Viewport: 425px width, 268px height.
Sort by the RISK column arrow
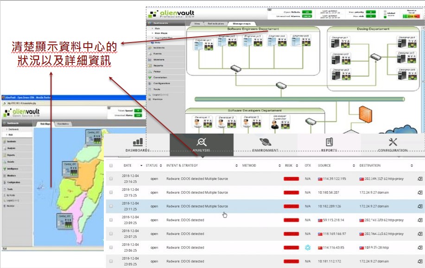[297, 165]
